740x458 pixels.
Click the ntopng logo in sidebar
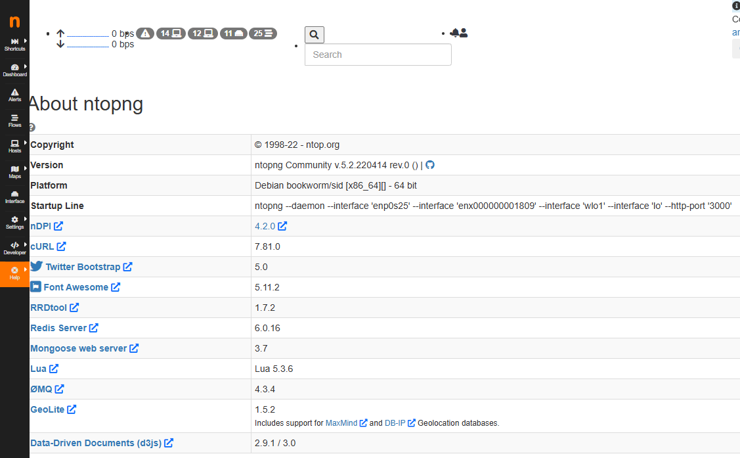tap(14, 22)
